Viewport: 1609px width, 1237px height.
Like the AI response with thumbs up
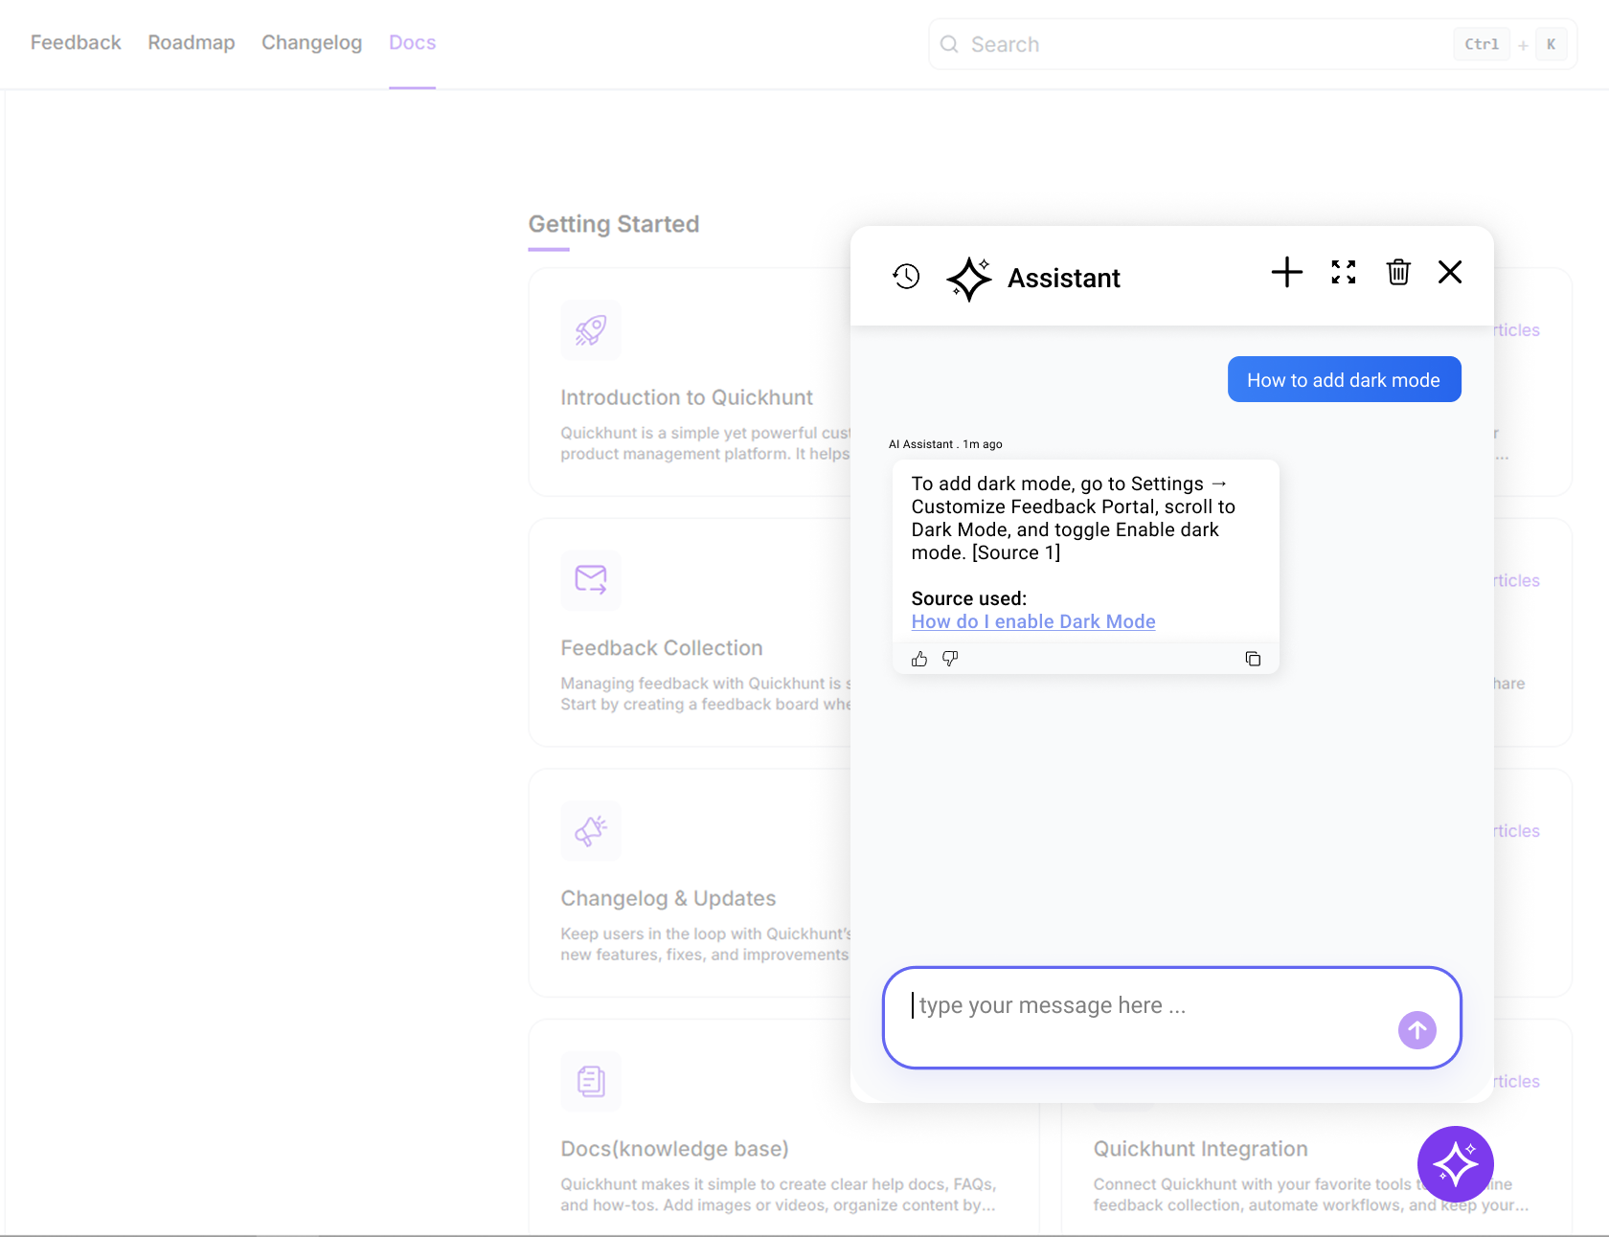click(919, 659)
